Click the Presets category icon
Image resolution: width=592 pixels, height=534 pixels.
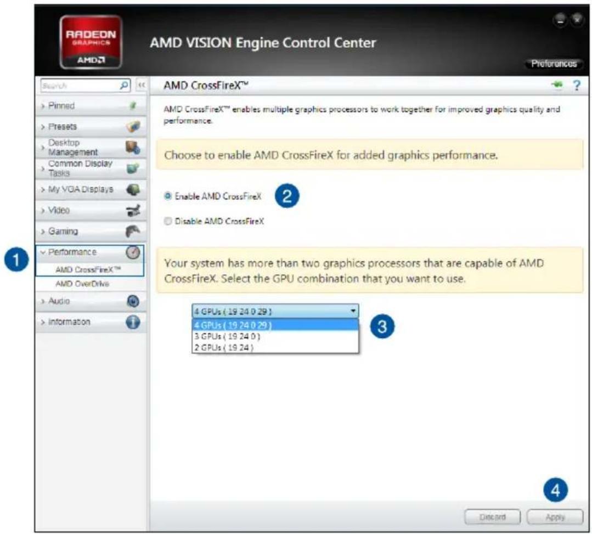pyautogui.click(x=133, y=127)
